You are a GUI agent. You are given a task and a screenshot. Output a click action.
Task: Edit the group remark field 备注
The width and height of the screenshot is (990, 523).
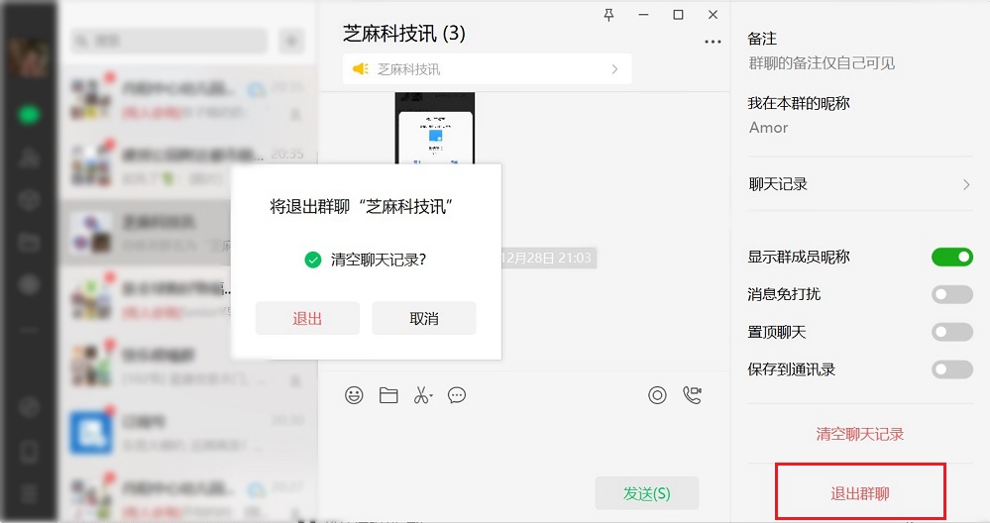(x=822, y=63)
